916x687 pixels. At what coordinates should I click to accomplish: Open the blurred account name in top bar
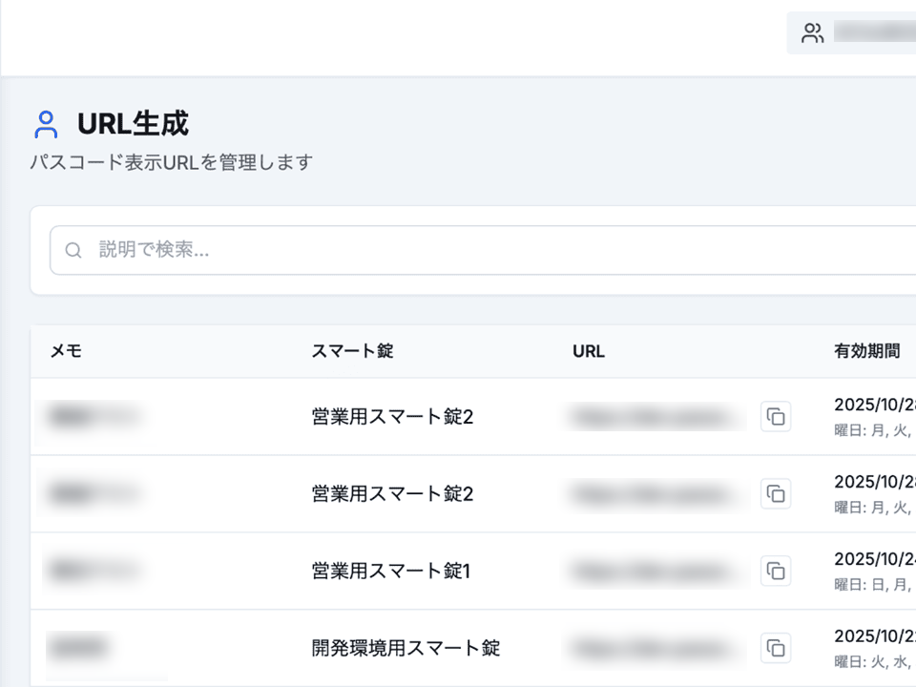(873, 33)
